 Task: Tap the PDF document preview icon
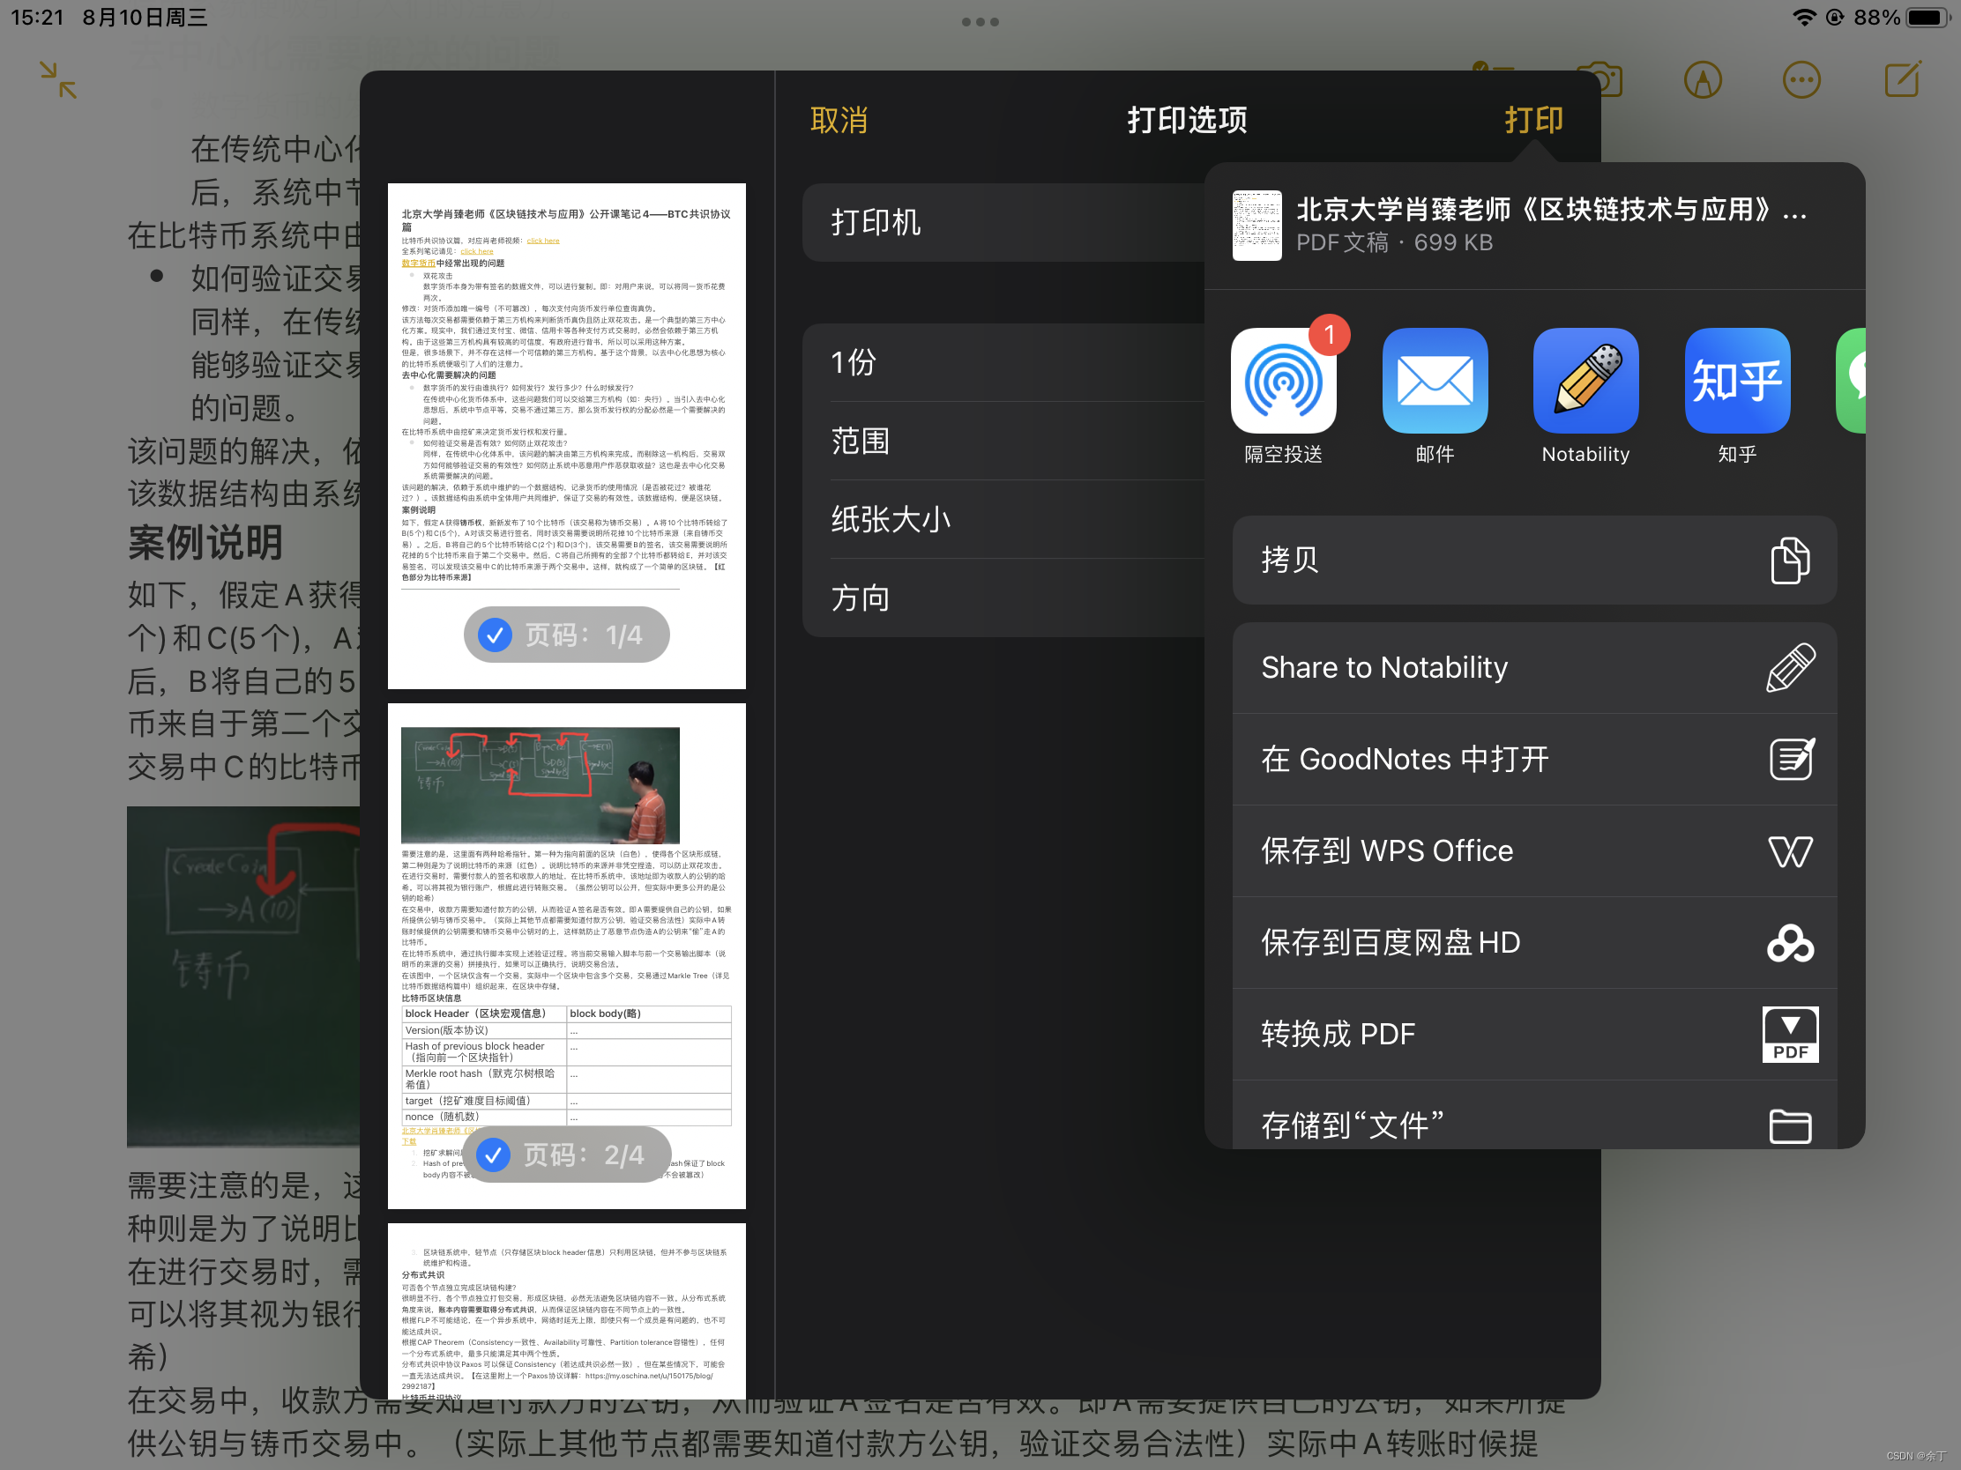pyautogui.click(x=1256, y=226)
